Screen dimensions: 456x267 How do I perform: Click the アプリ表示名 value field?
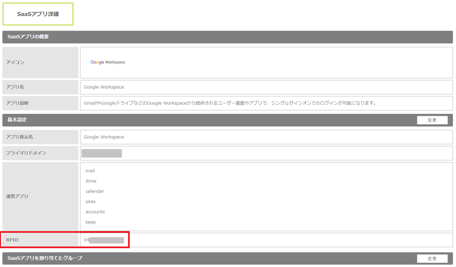[x=104, y=137]
